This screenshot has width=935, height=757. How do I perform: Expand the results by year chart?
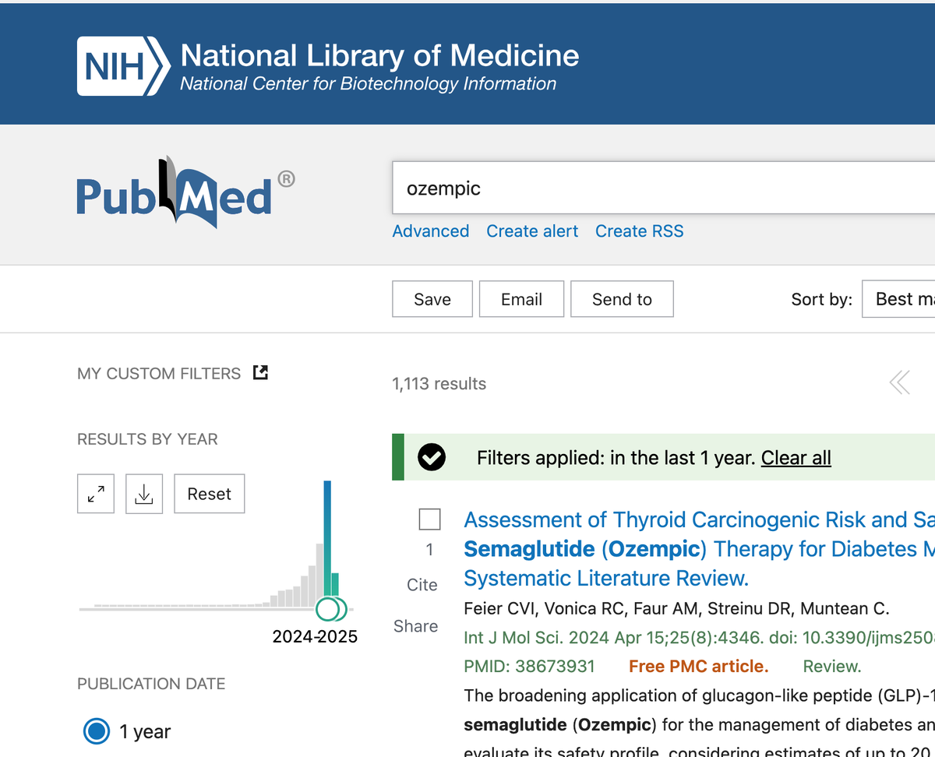click(96, 494)
